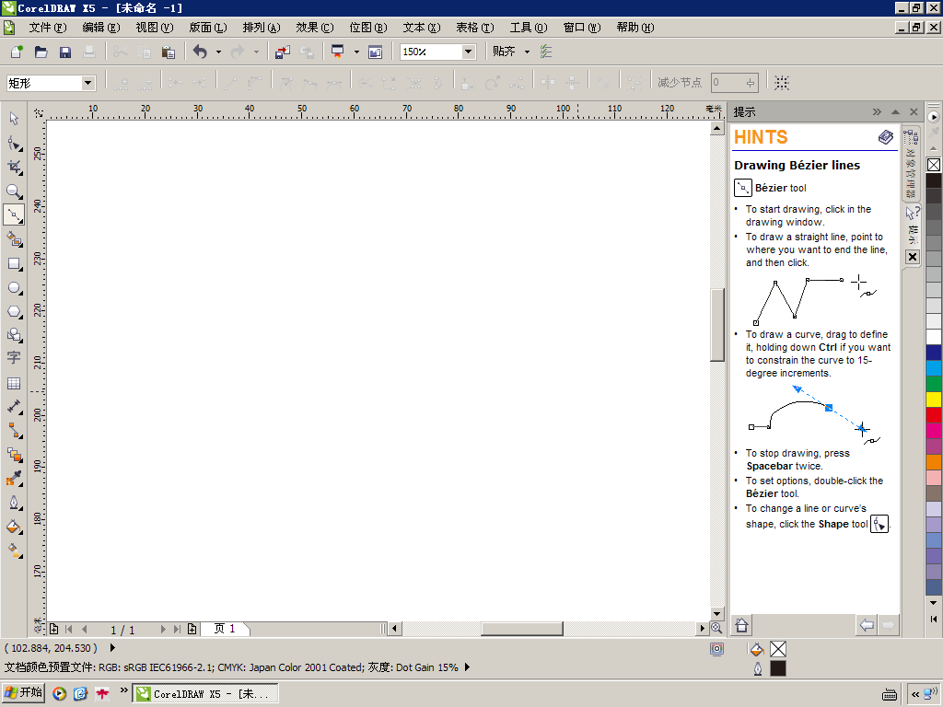Screen dimensions: 943x707
Task: Select the Bezier curve tool in the toolbox
Action: [14, 214]
